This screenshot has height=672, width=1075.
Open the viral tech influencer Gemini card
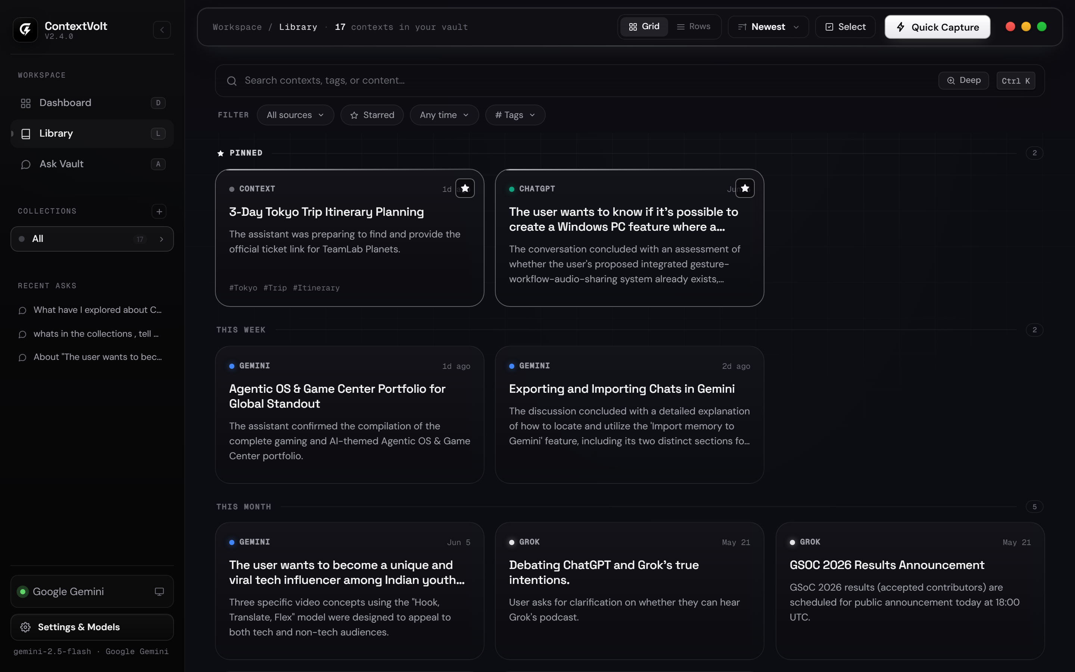click(x=350, y=591)
